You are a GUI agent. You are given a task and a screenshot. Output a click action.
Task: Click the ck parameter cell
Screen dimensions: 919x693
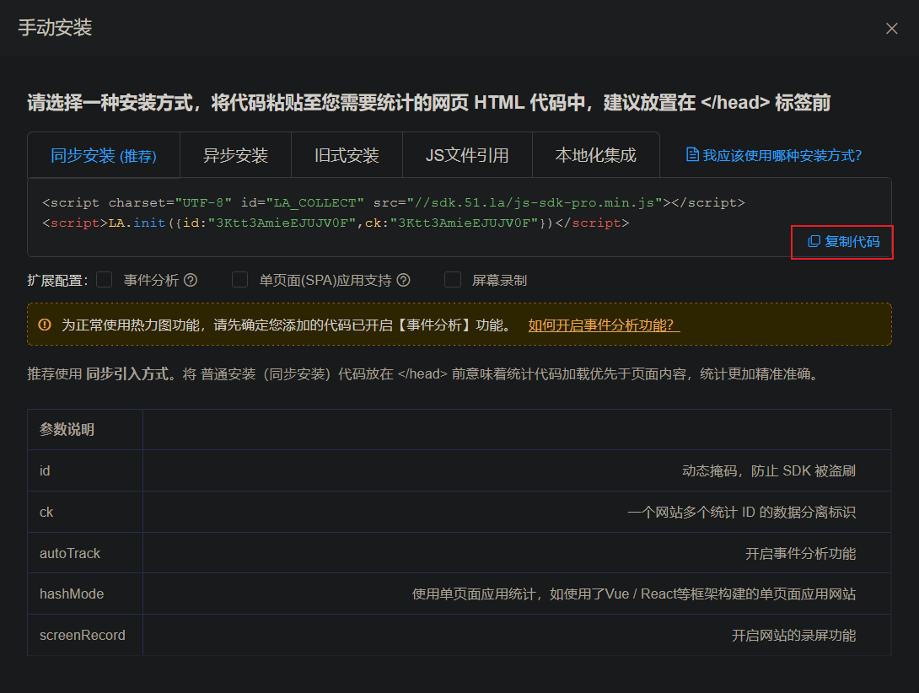(85, 512)
